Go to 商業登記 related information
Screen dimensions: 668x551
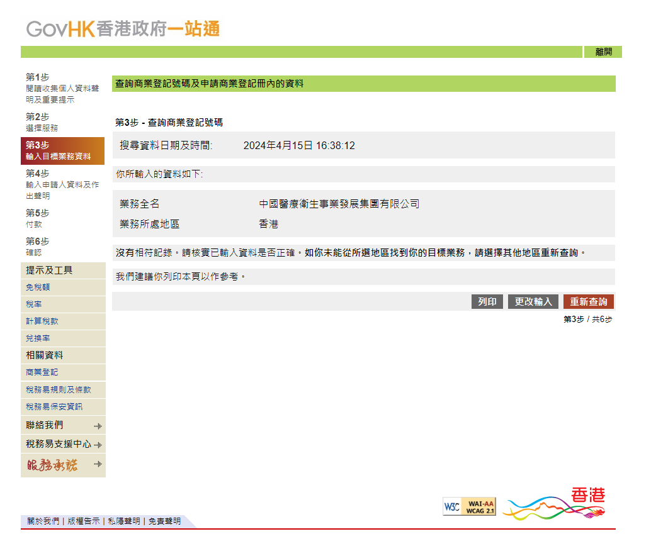pyautogui.click(x=42, y=372)
